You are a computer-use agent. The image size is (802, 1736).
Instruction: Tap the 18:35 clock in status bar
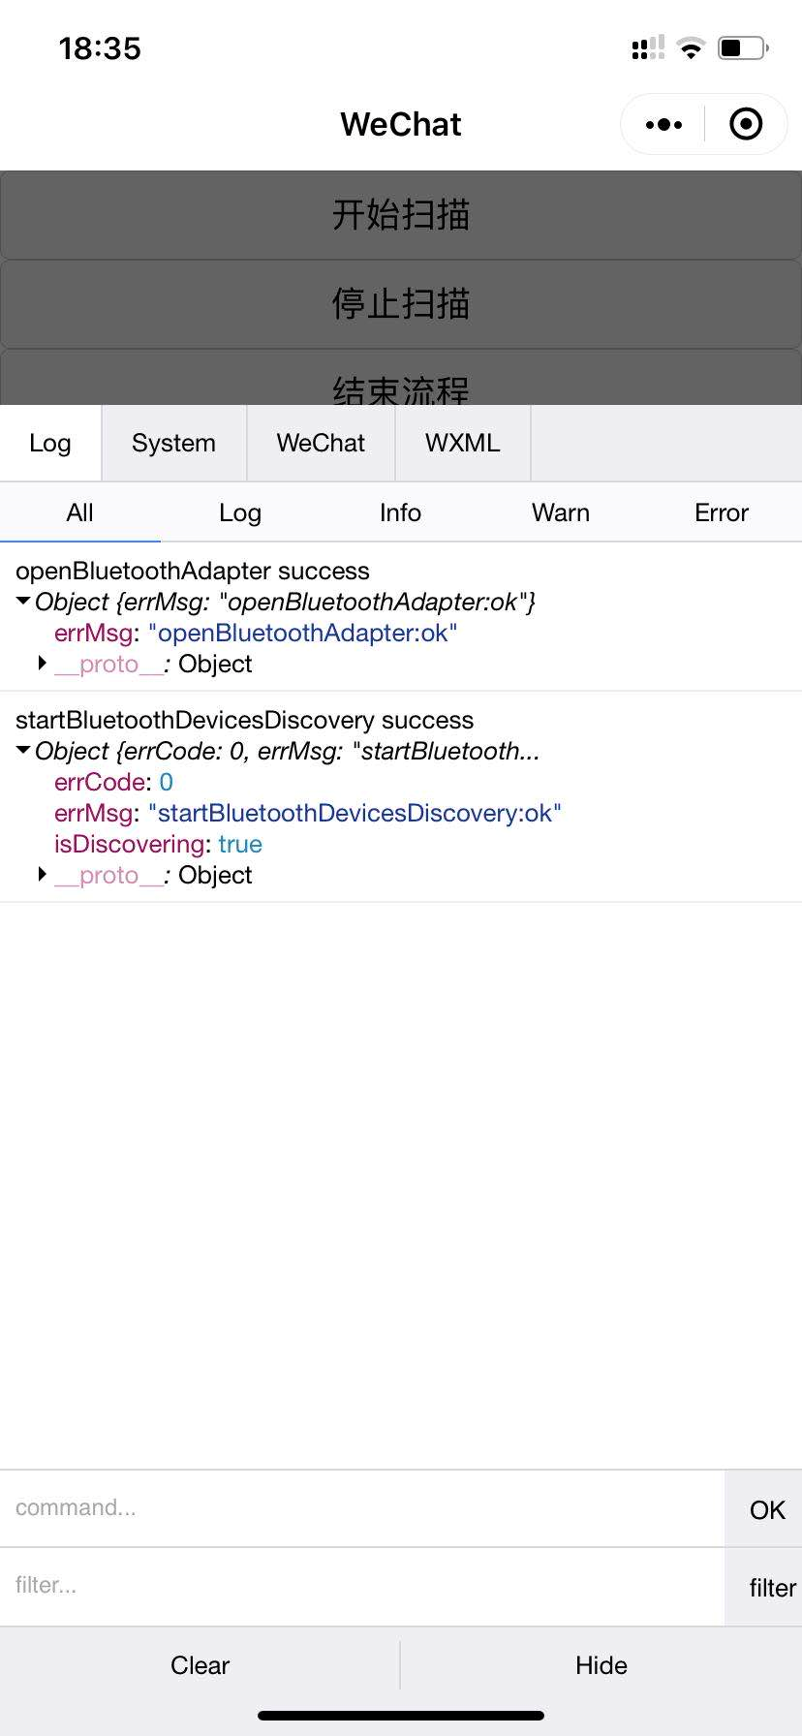100,48
